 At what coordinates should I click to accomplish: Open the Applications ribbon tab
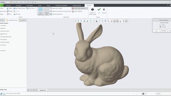77,5
